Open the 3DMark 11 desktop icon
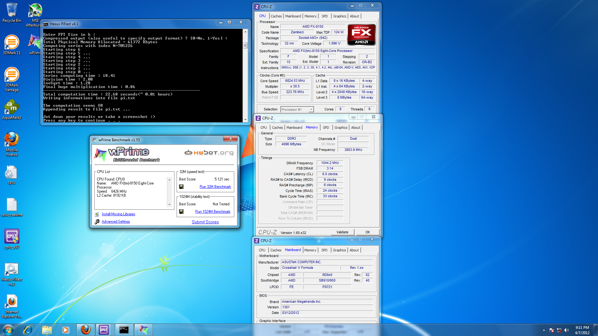 click(12, 45)
